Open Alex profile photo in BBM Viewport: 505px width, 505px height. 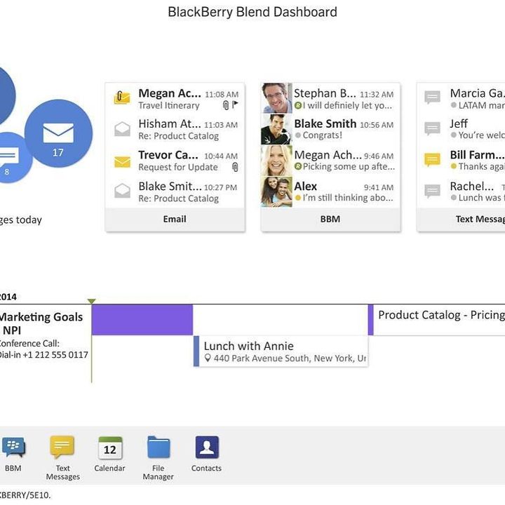pyautogui.click(x=276, y=191)
